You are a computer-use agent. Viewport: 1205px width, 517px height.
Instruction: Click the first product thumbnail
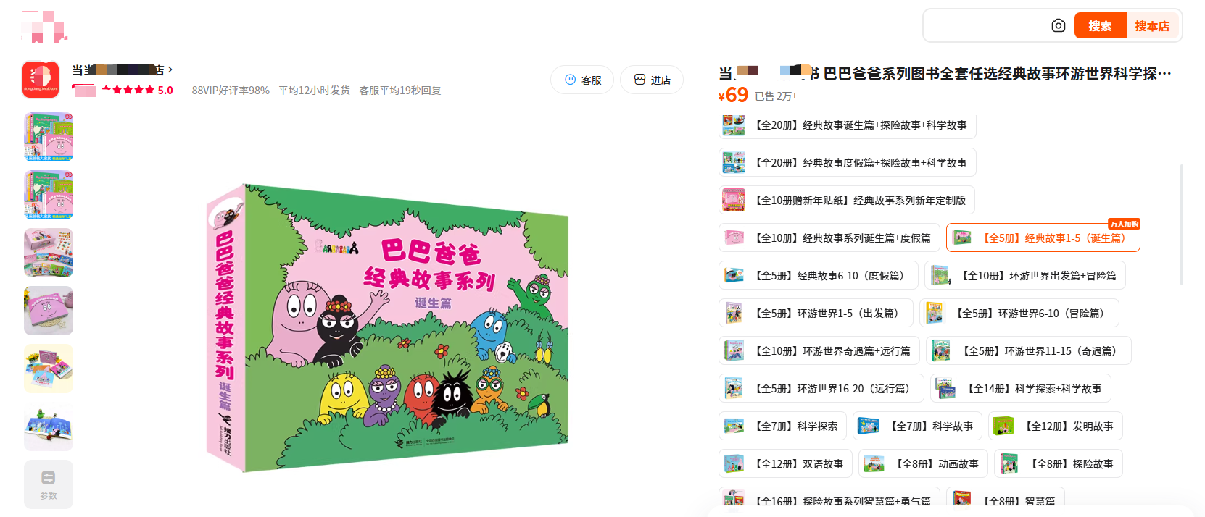coord(49,137)
